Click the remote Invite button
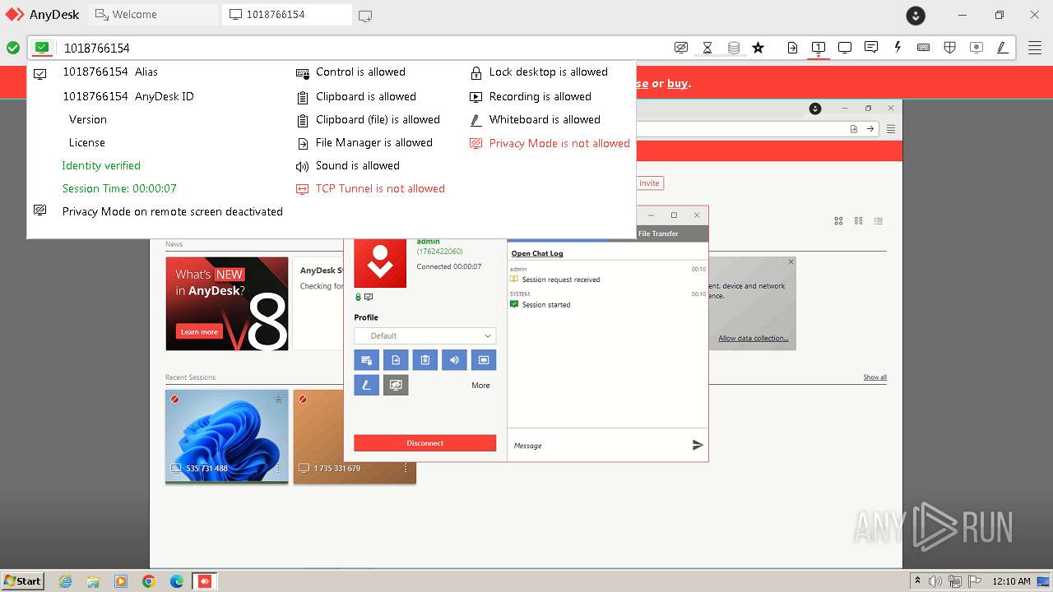 point(649,183)
